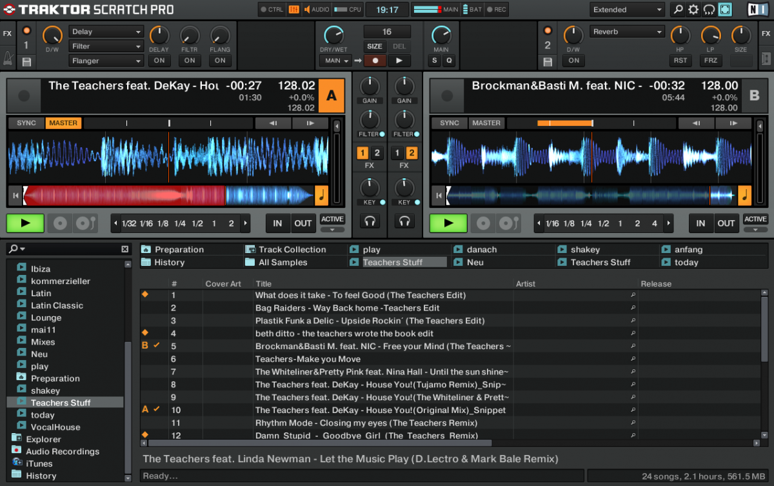Toggle SYNC on Deck B

click(x=450, y=123)
